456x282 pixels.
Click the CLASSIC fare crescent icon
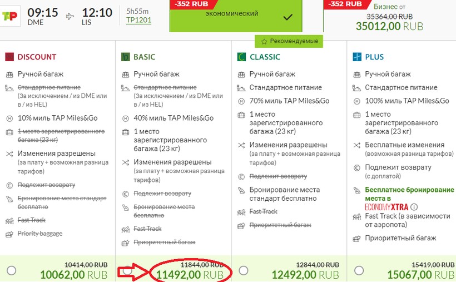pyautogui.click(x=241, y=57)
